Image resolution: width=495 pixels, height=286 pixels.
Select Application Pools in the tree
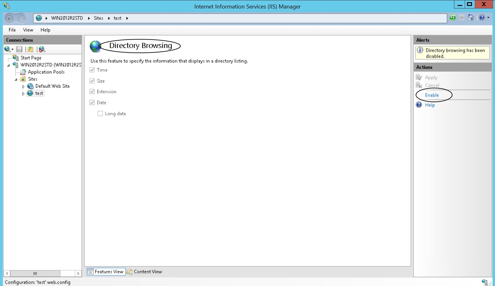pyautogui.click(x=46, y=72)
